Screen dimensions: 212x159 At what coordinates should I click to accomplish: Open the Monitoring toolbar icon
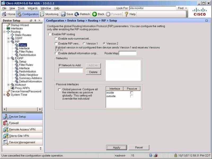click(42, 14)
